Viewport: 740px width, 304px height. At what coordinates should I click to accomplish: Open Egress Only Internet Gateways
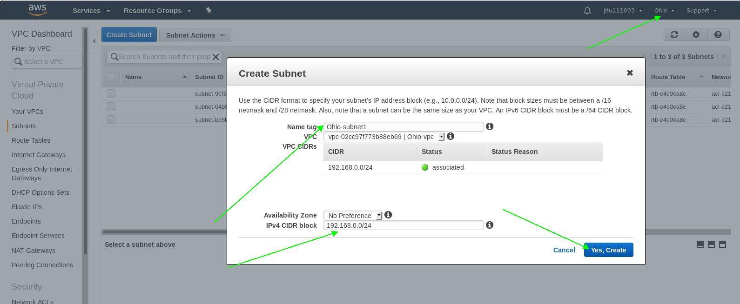pos(42,173)
